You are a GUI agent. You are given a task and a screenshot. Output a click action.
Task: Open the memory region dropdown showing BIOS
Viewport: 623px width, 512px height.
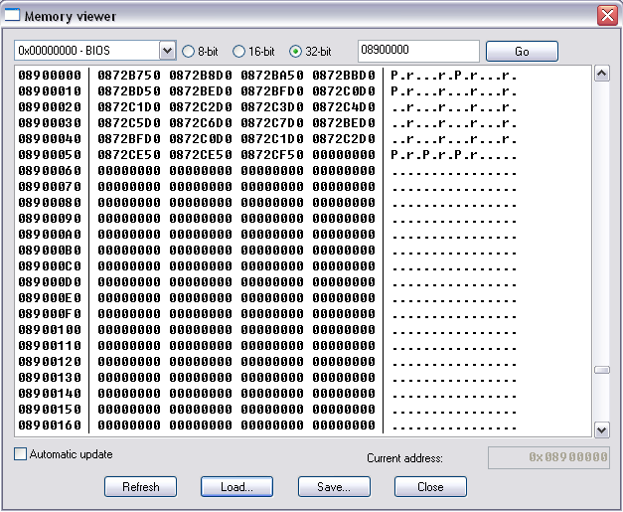[167, 51]
